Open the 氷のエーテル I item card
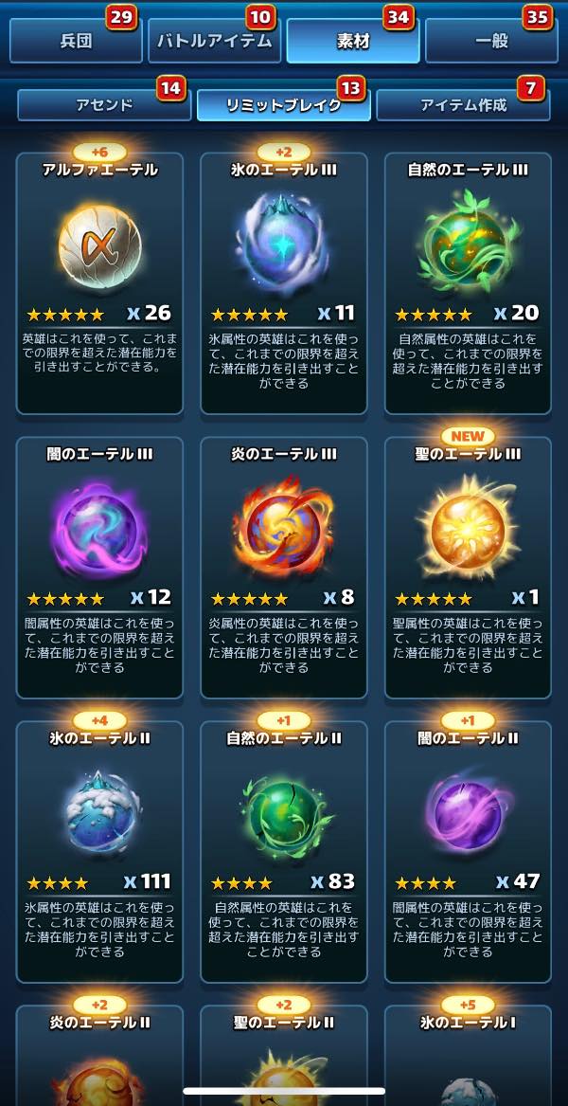 pyautogui.click(x=468, y=1055)
